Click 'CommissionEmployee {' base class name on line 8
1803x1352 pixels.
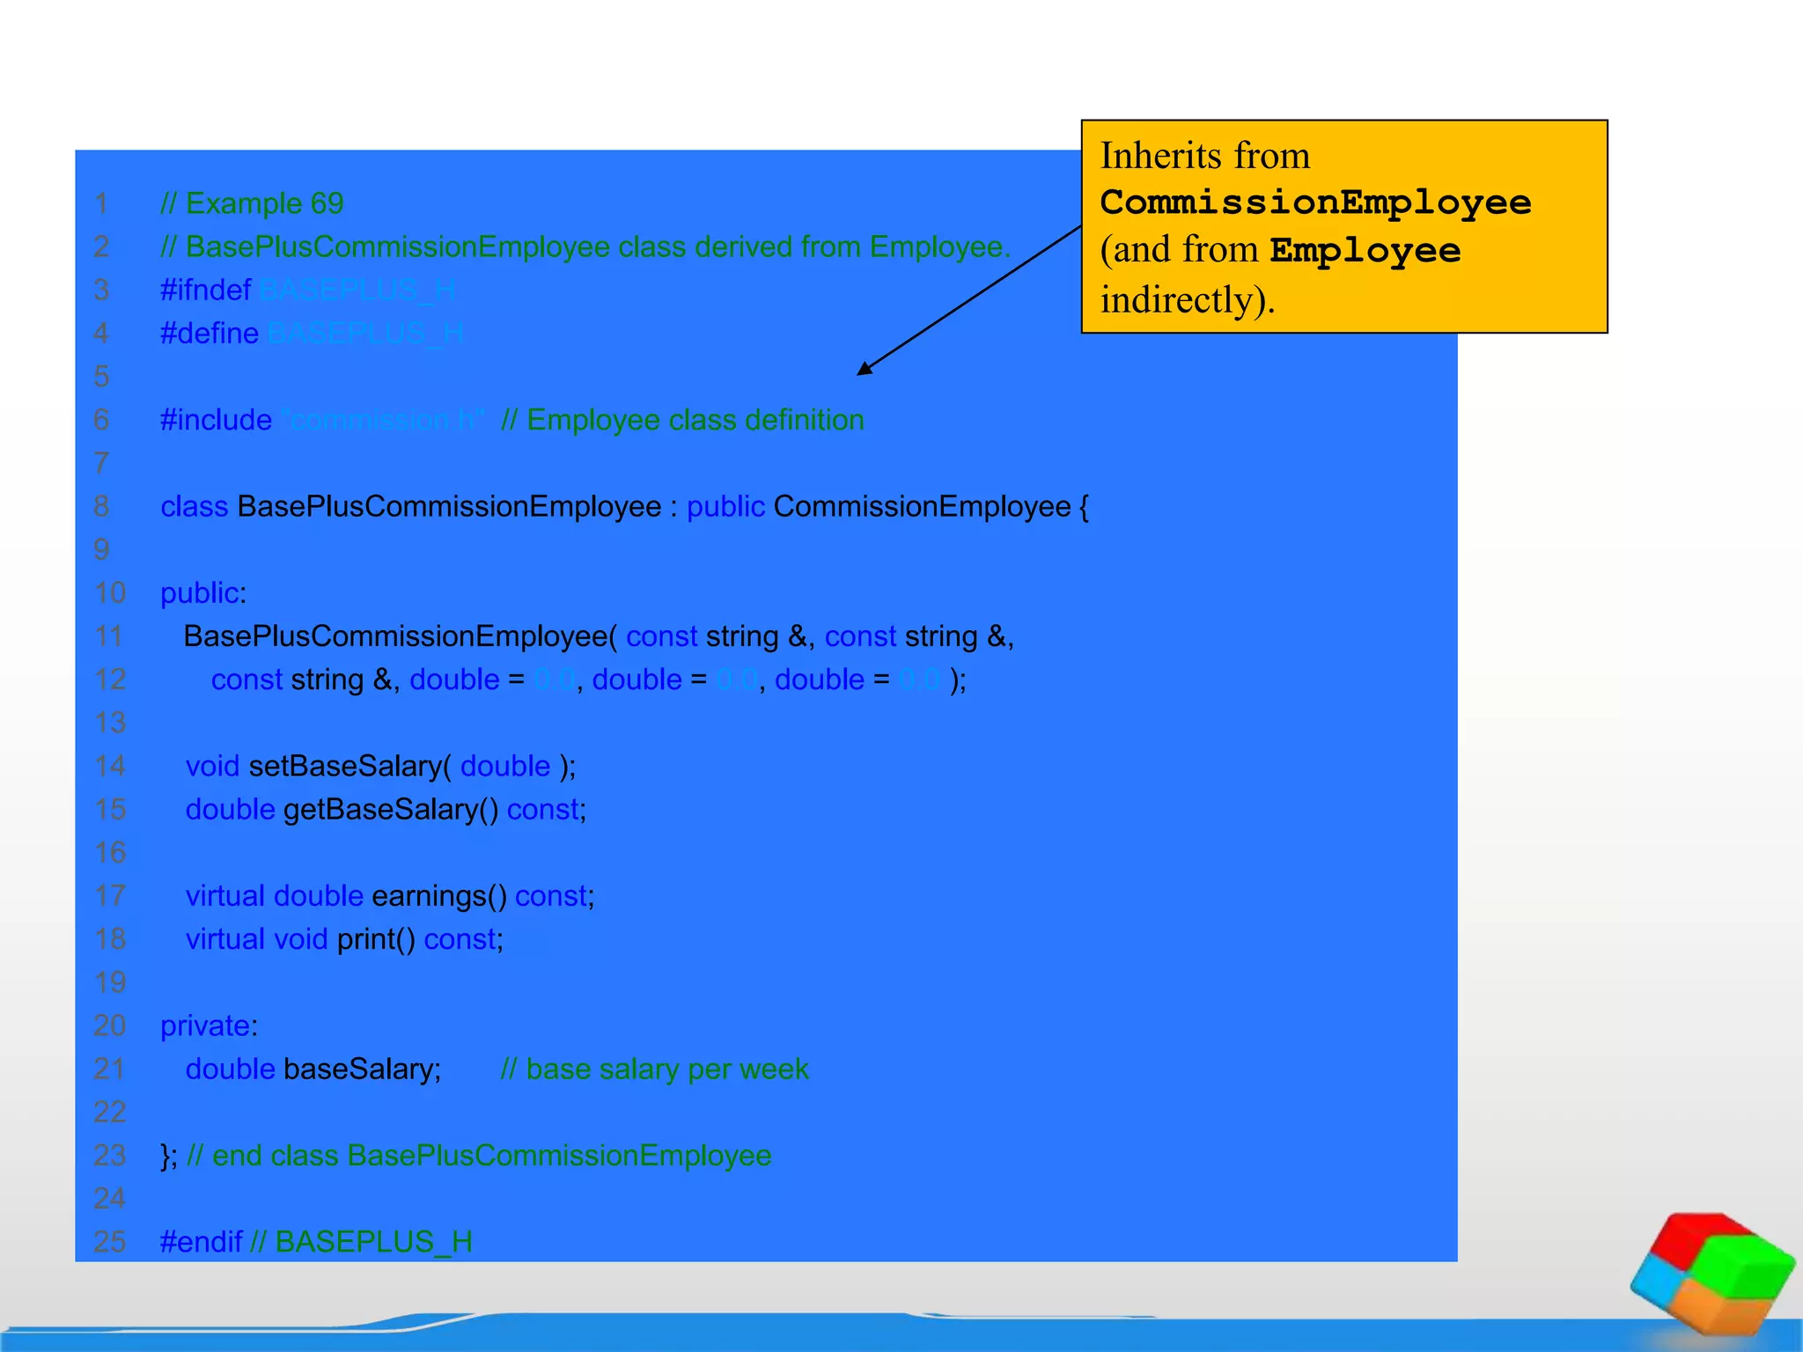(x=931, y=506)
